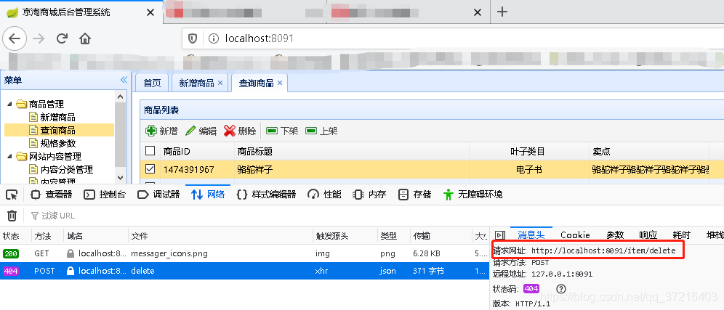The image size is (724, 310).
Task: Toggle the request details pane icon
Action: [x=499, y=235]
